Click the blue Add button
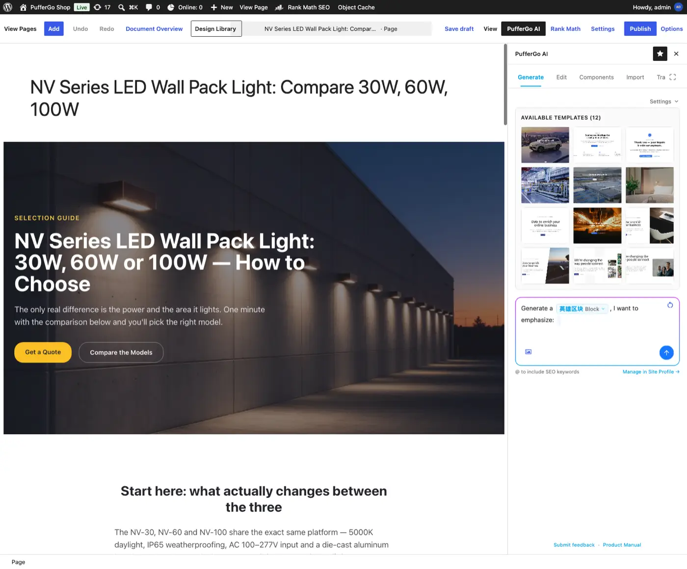Viewport: 687px width, 569px height. point(54,29)
